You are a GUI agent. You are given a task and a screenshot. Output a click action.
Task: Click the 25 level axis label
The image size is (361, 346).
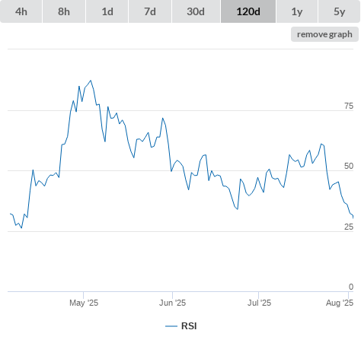click(349, 227)
